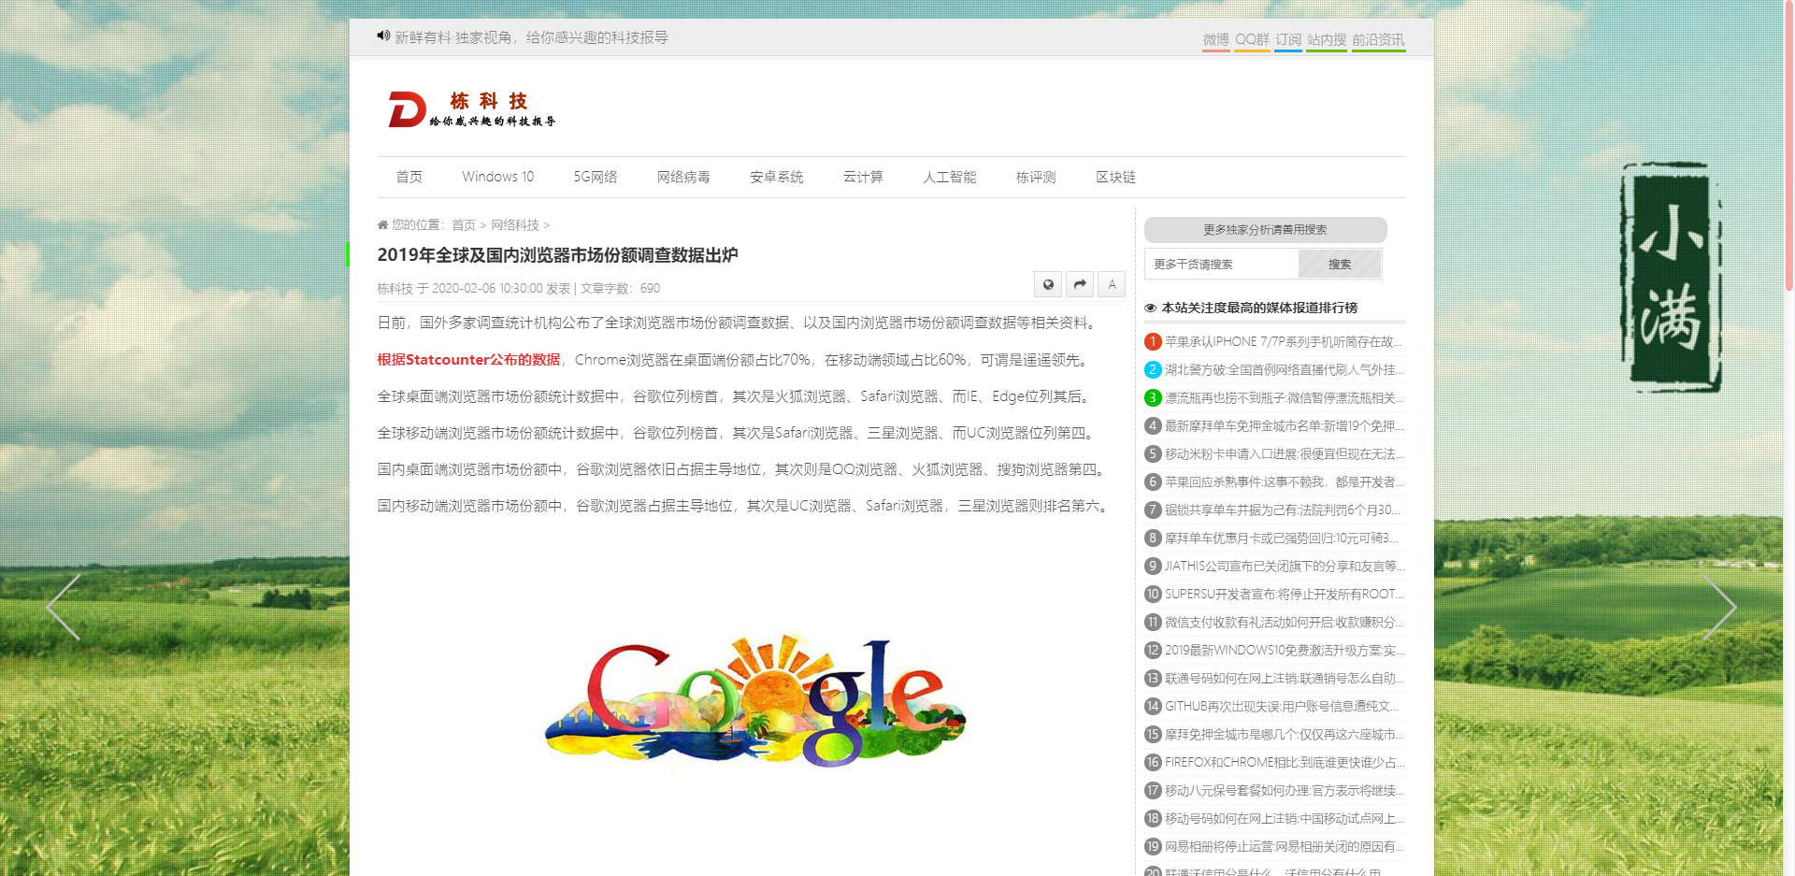Click the globe icon button above the article

pyautogui.click(x=1048, y=284)
